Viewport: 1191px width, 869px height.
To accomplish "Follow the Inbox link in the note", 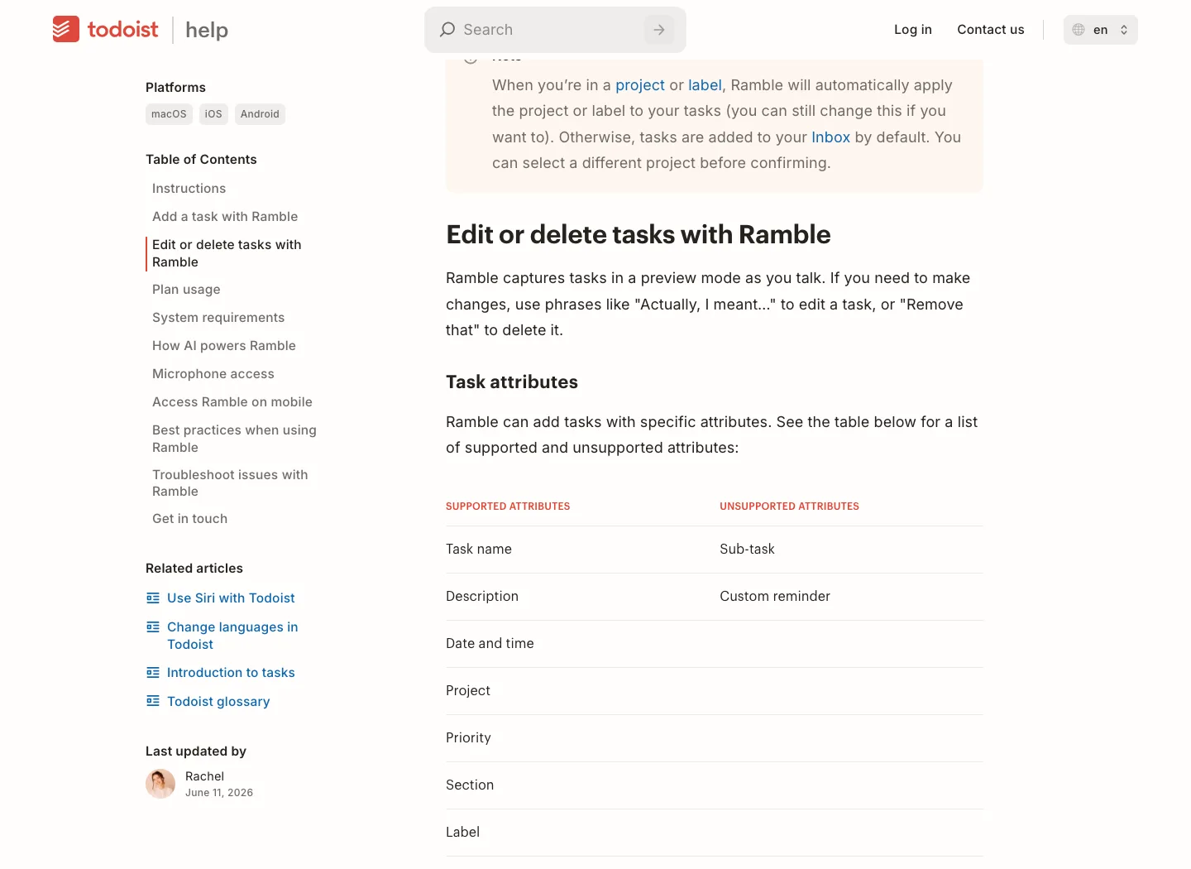I will tap(830, 137).
